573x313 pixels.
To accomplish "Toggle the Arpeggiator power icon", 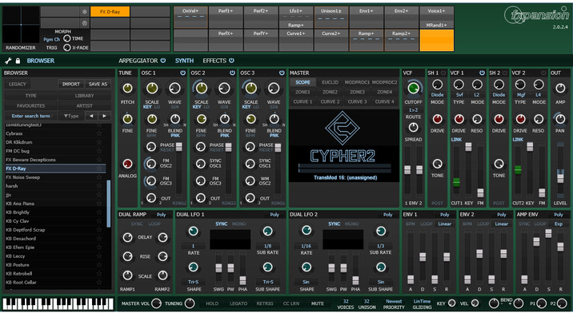I will click(x=163, y=61).
